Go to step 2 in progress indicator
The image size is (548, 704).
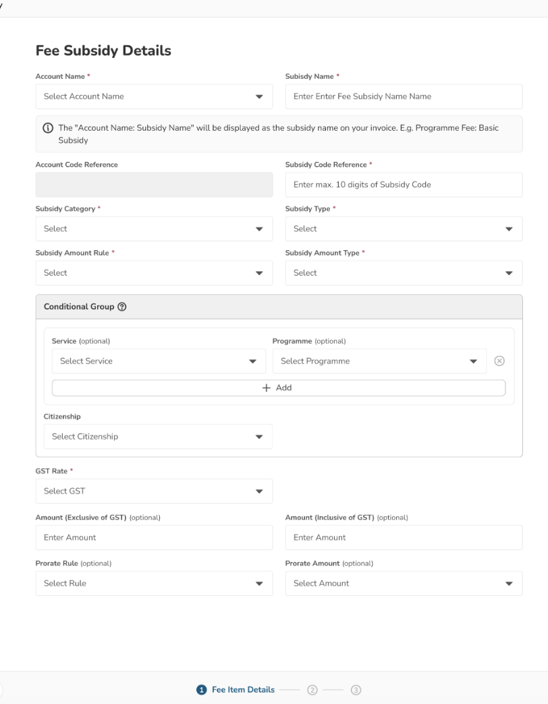(312, 690)
